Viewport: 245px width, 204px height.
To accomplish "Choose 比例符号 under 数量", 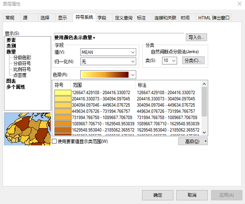I will (x=22, y=69).
